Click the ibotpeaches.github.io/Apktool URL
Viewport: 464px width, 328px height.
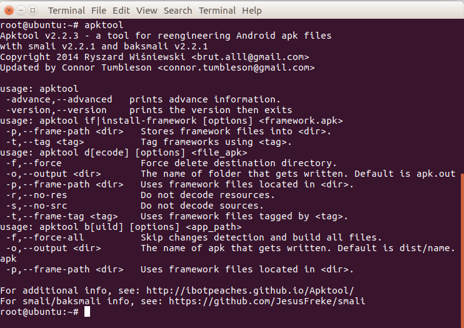(250, 291)
